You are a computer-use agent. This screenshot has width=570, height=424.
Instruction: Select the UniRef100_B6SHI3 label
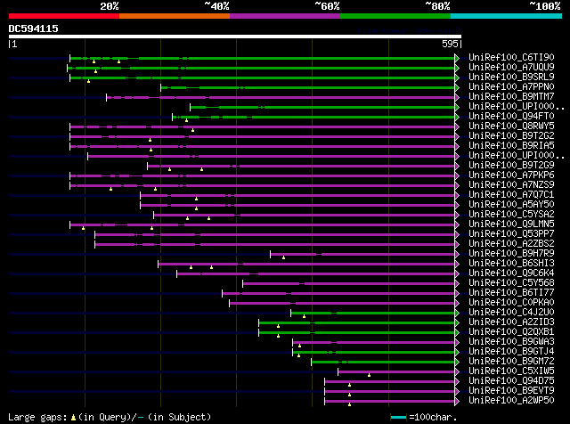tap(511, 264)
